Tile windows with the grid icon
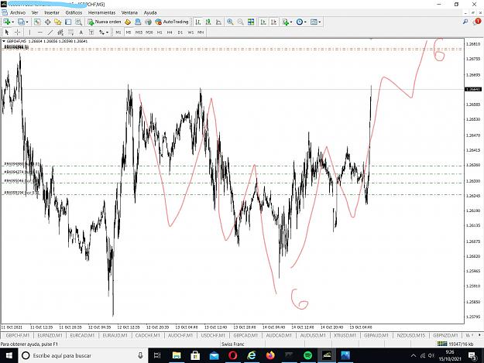Screen dimensions: 484x363 (251, 22)
